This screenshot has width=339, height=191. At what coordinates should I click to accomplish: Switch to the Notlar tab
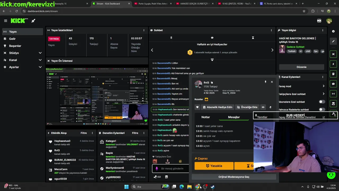pos(206,117)
